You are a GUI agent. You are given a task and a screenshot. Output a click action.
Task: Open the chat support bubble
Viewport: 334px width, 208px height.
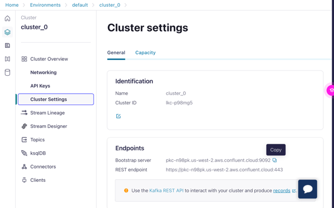pyautogui.click(x=308, y=189)
